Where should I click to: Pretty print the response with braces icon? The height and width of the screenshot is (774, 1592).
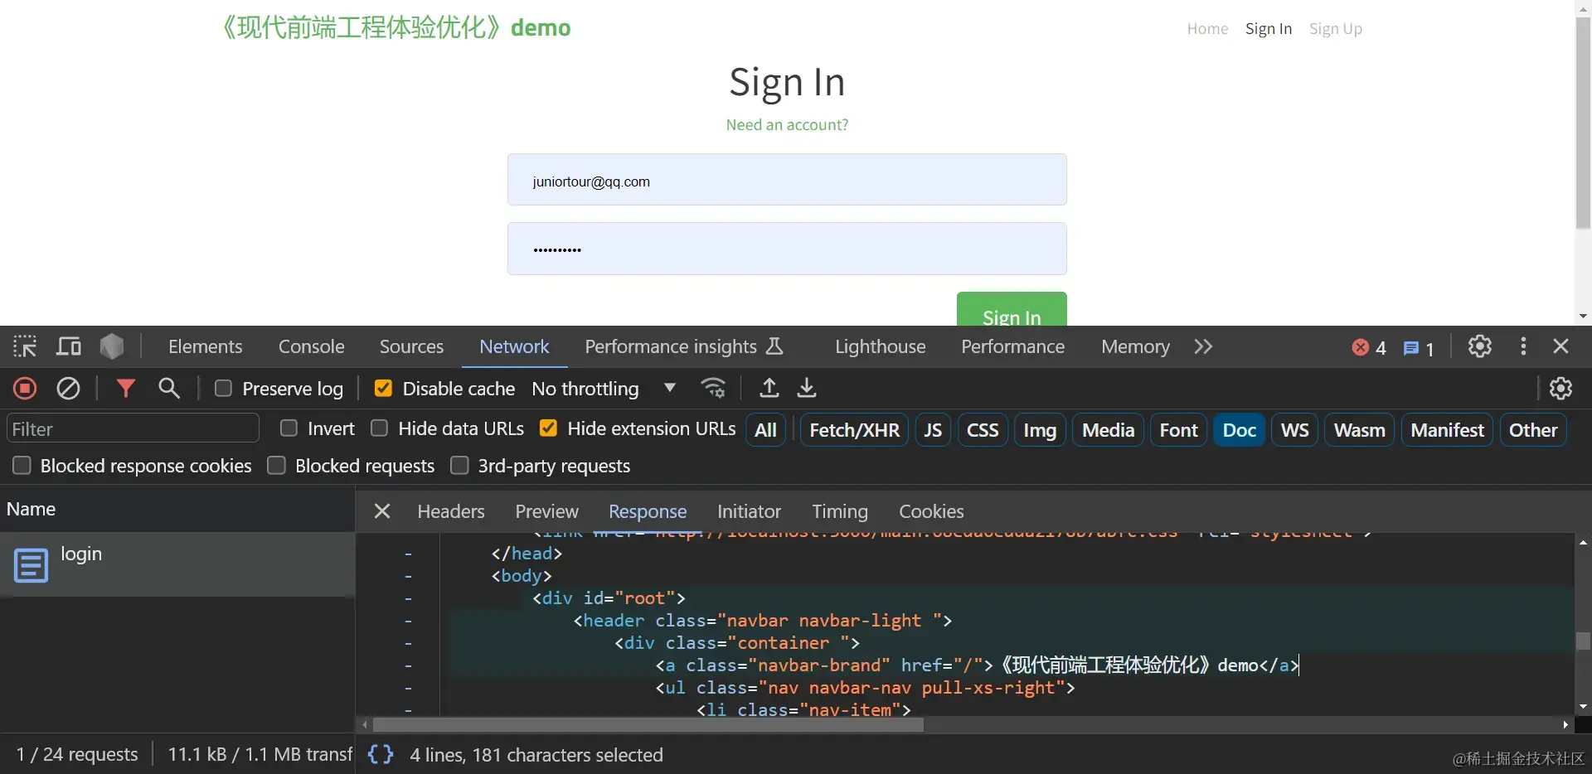[381, 754]
